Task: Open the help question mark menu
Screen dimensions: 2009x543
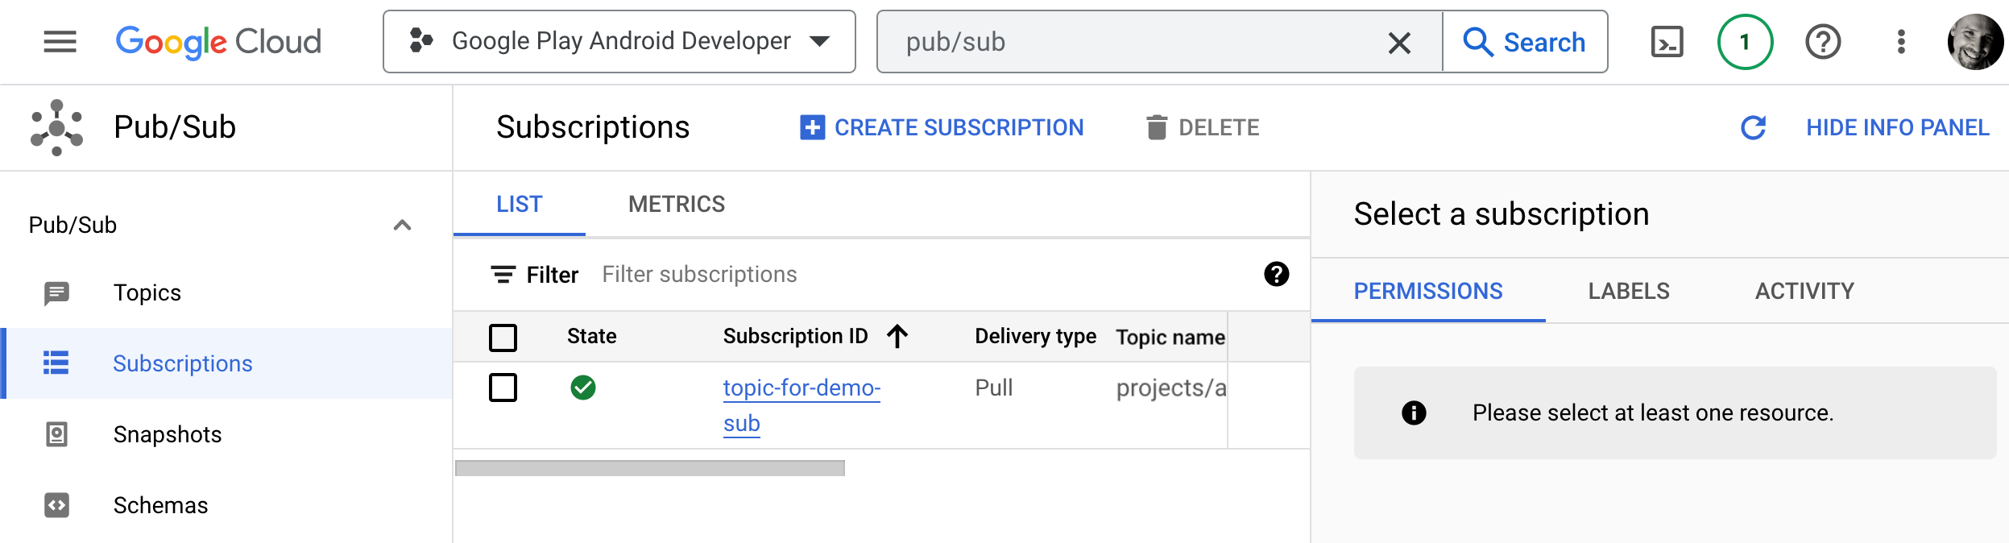Action: point(1823,42)
